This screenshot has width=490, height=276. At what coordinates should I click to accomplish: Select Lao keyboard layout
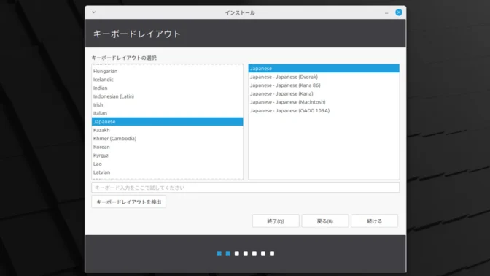(x=167, y=164)
